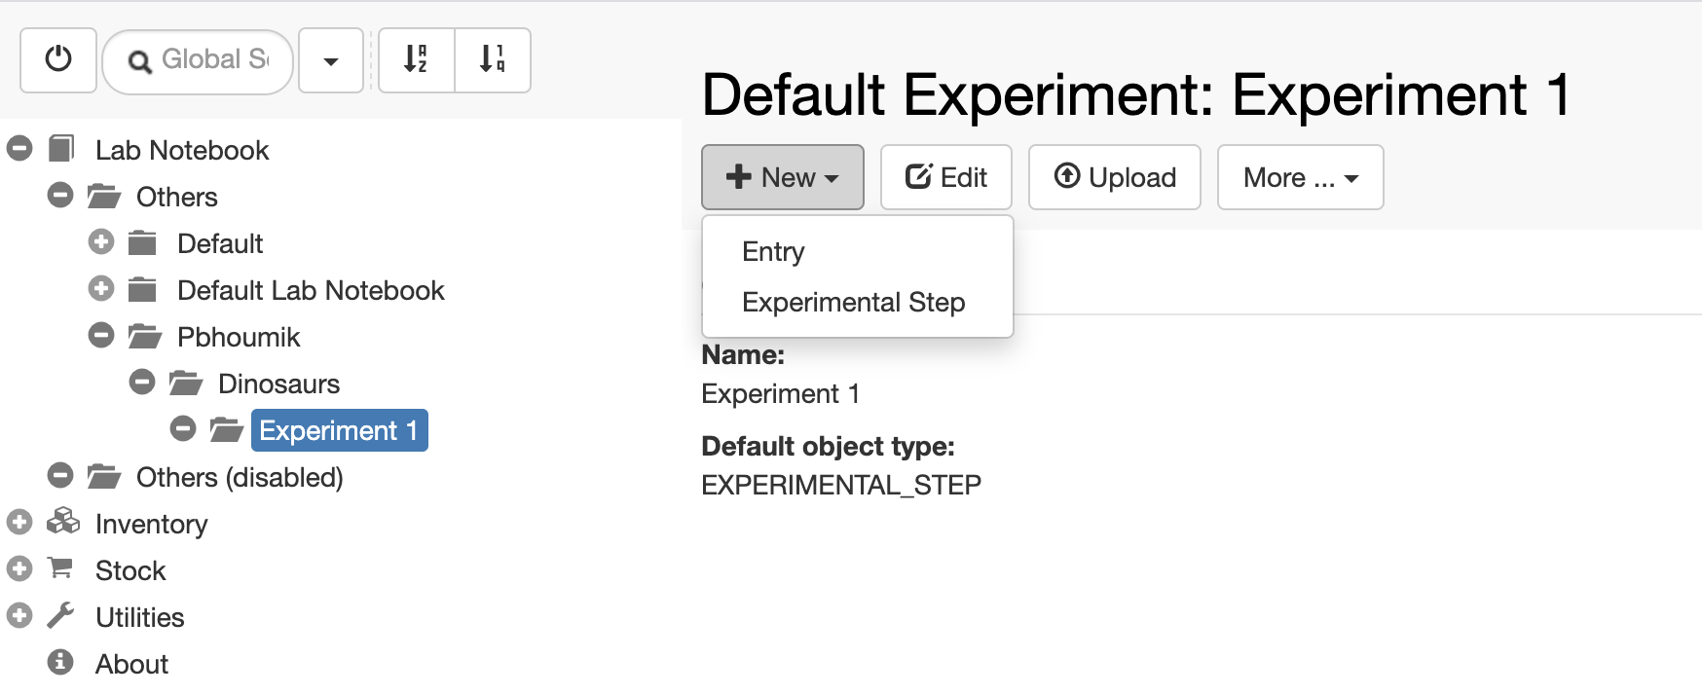Collapse the Dinosaurs project node
The width and height of the screenshot is (1702, 695).
(142, 383)
